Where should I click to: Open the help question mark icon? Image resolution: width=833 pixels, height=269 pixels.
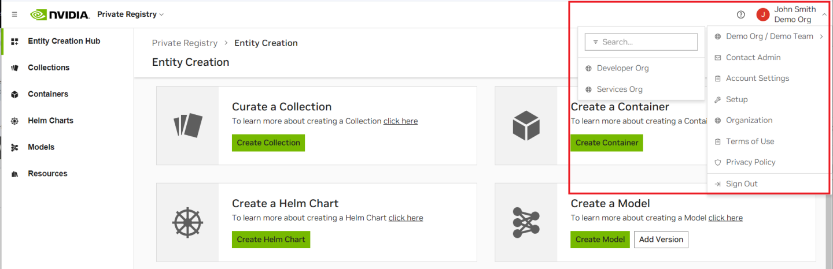(x=741, y=14)
